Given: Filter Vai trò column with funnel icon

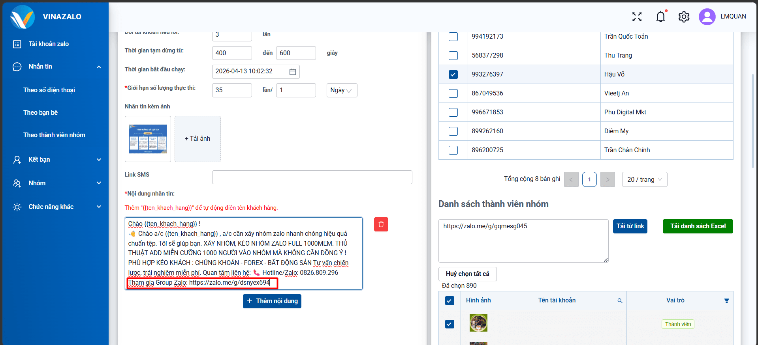Looking at the screenshot, I should pyautogui.click(x=726, y=300).
